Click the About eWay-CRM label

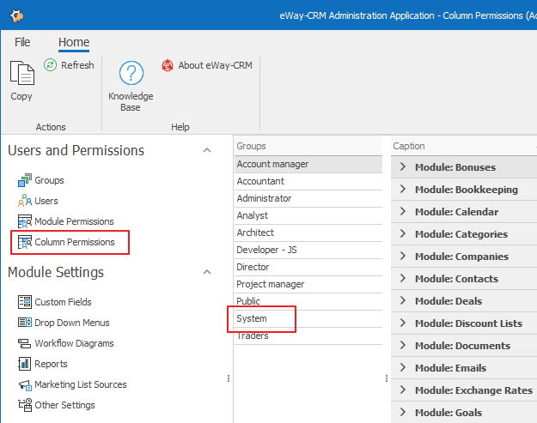(x=215, y=65)
